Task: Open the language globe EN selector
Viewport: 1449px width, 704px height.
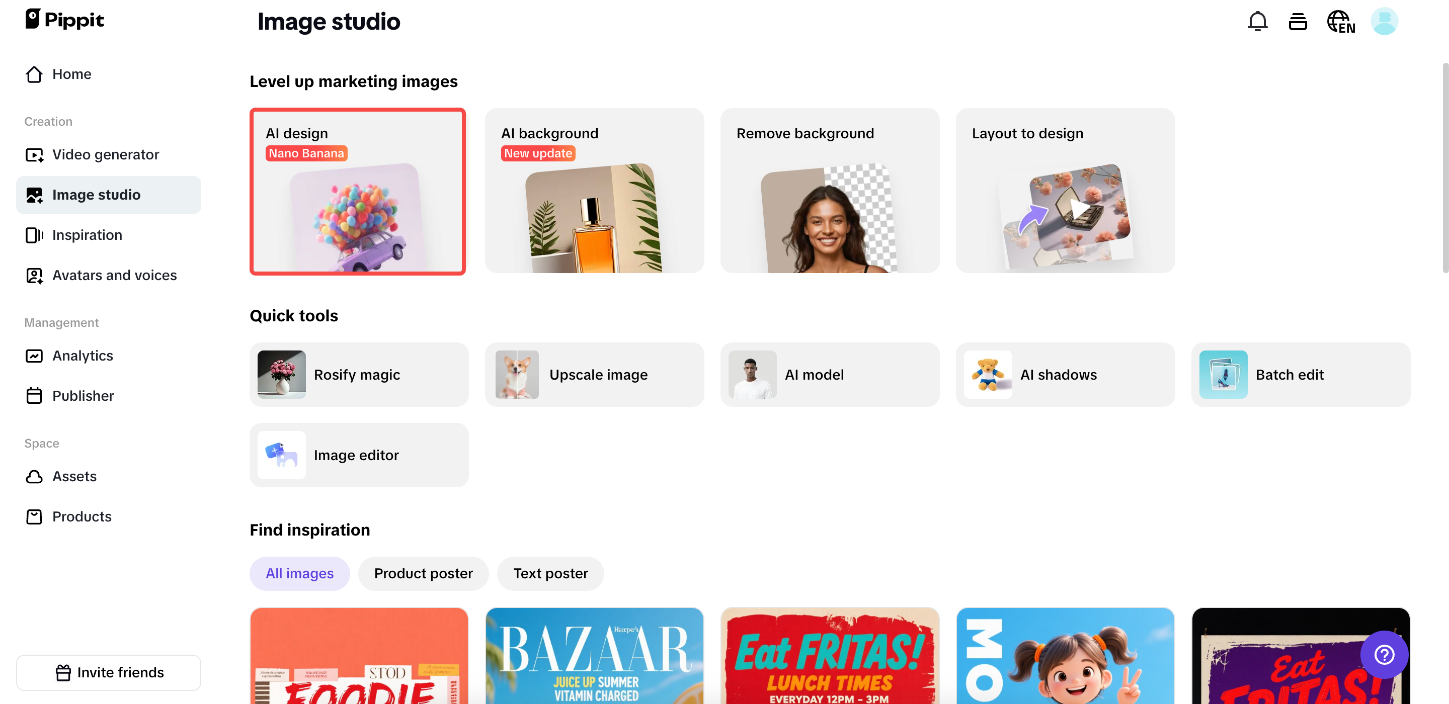Action: (x=1340, y=21)
